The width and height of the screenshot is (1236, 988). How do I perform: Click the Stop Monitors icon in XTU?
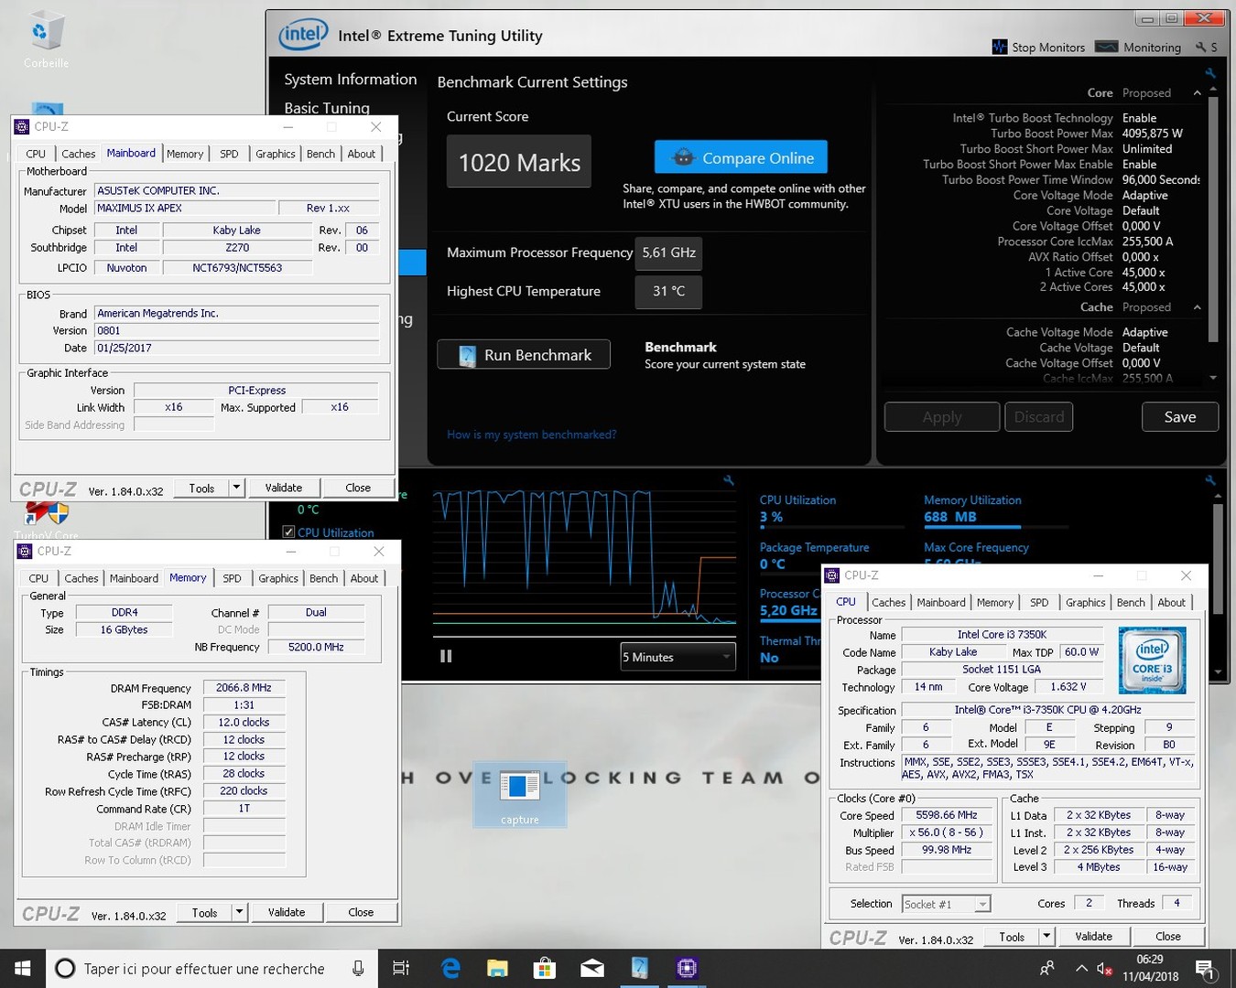pos(1000,47)
